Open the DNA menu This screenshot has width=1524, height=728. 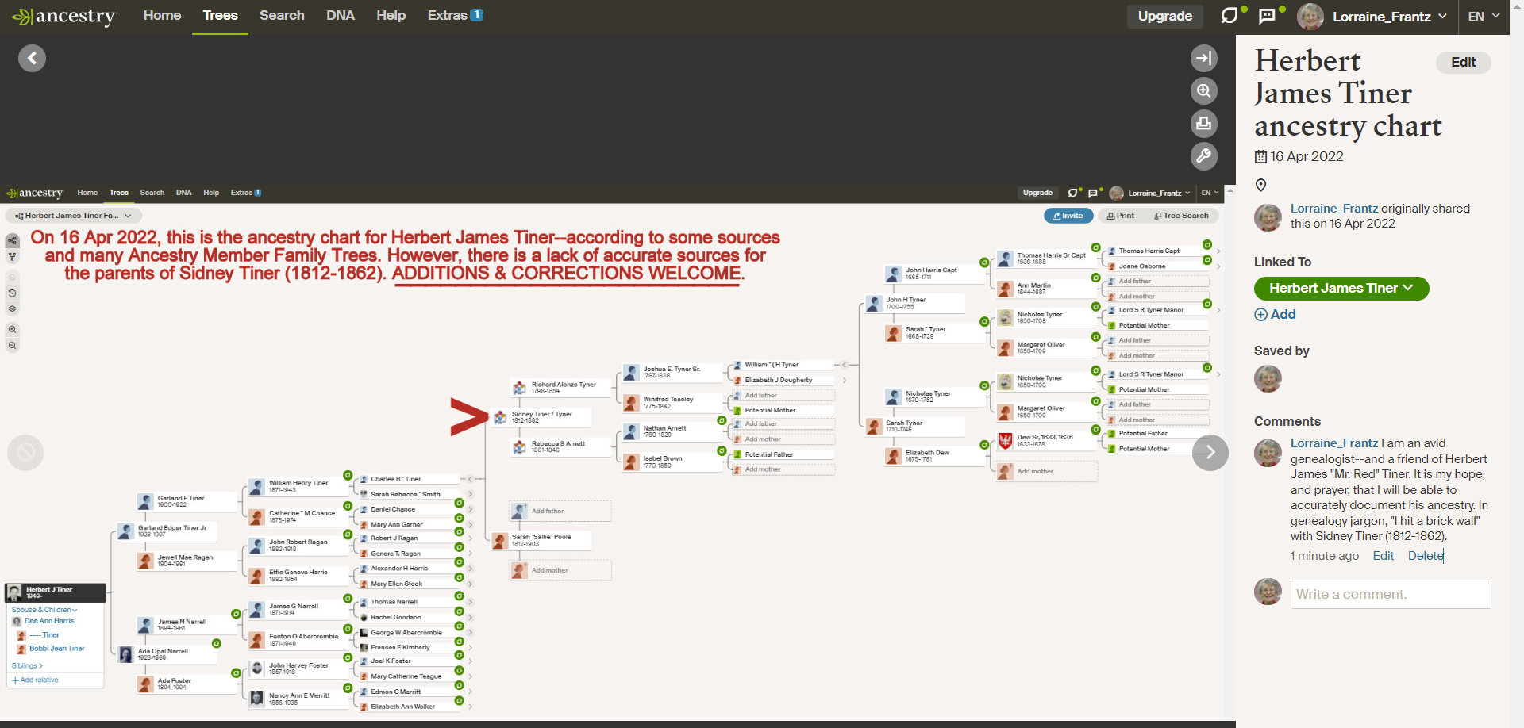pos(340,16)
